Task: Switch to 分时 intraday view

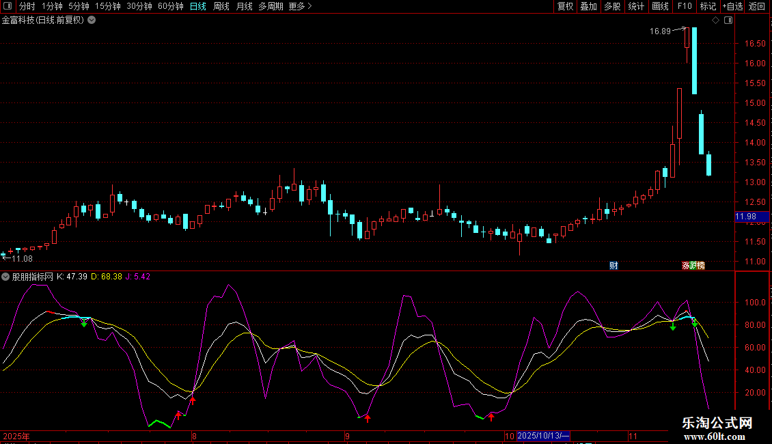Action: click(27, 6)
